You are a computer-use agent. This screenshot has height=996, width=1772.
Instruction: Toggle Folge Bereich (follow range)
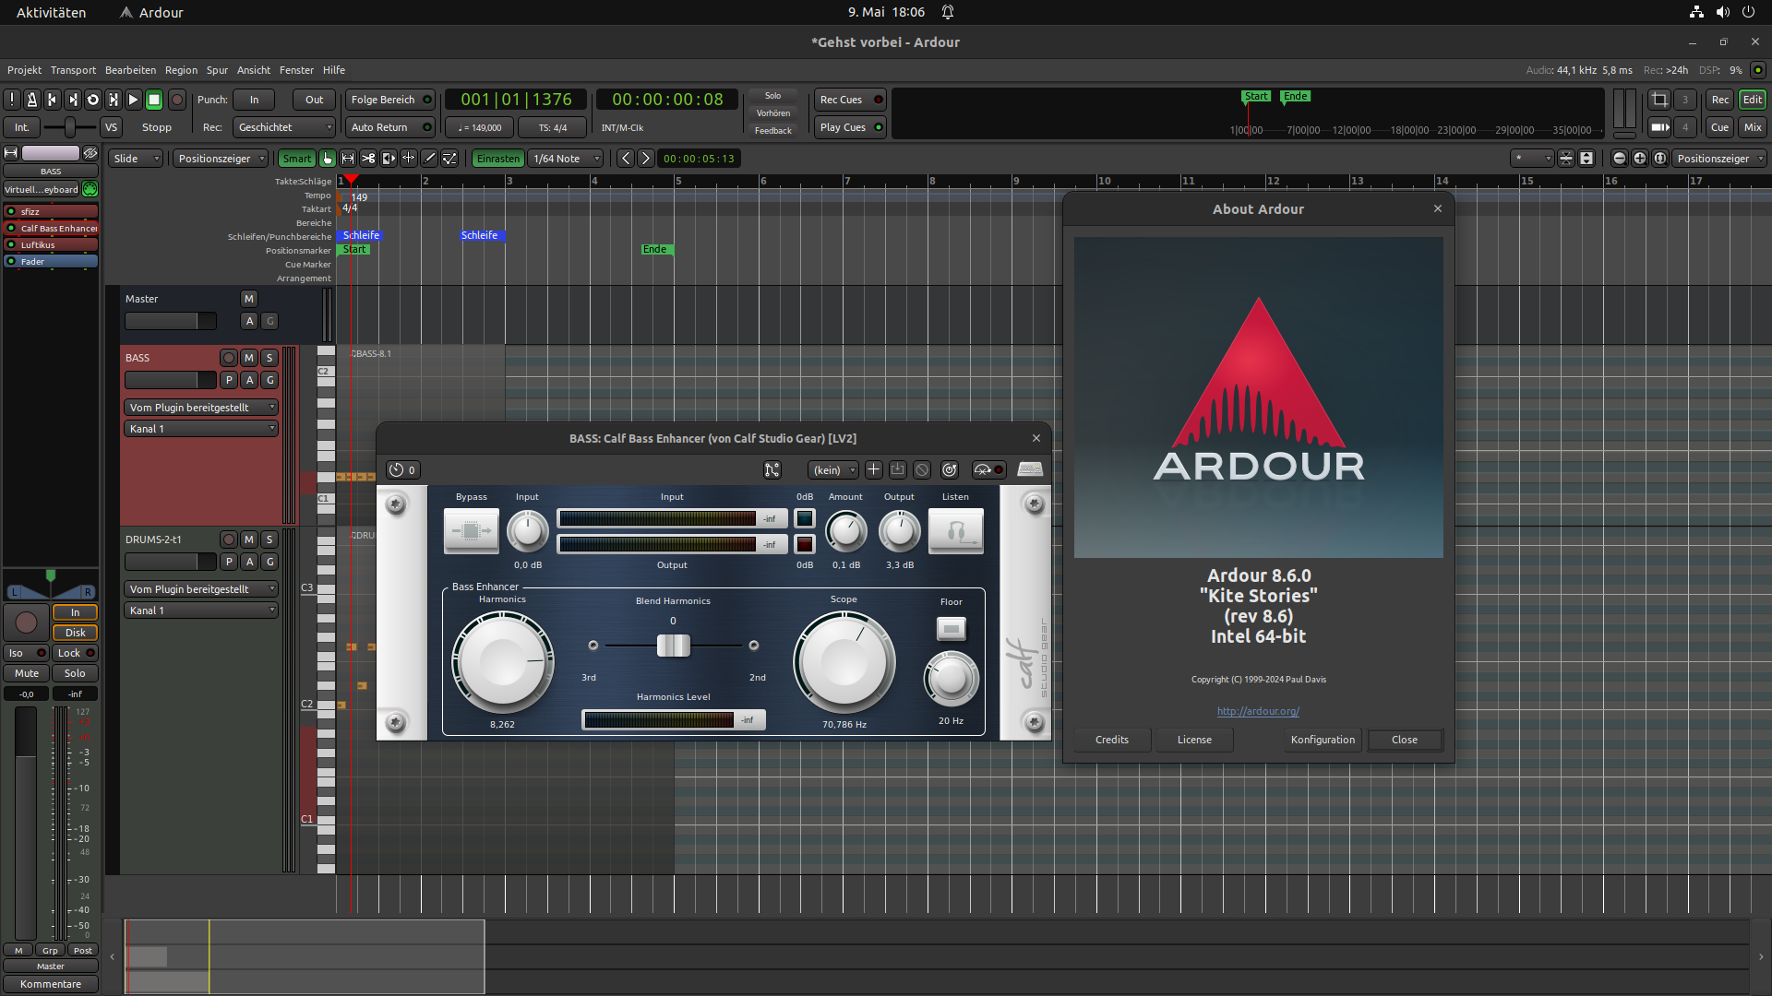pyautogui.click(x=390, y=100)
